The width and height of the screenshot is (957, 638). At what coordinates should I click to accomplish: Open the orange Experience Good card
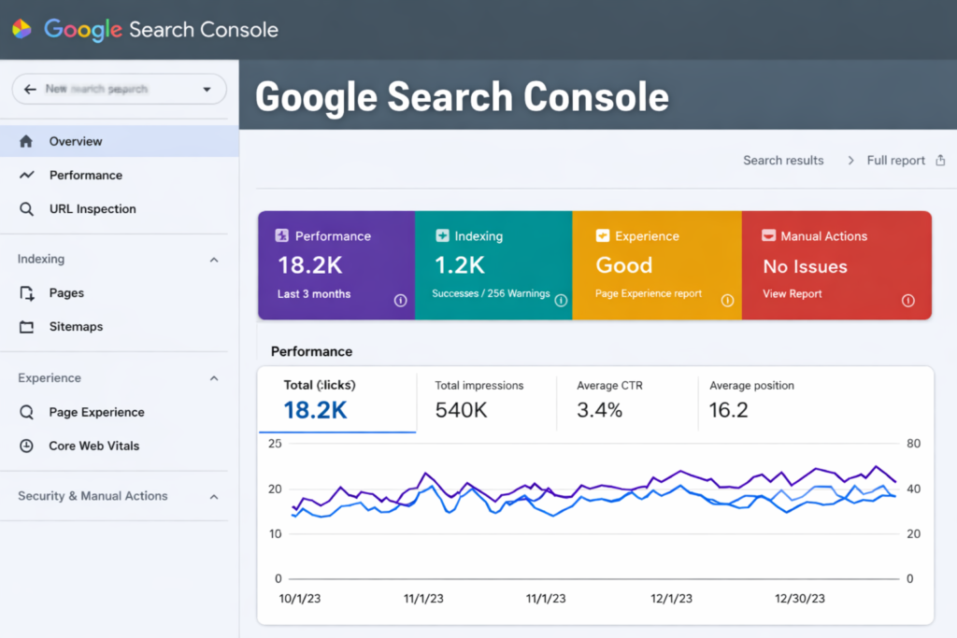pyautogui.click(x=657, y=265)
